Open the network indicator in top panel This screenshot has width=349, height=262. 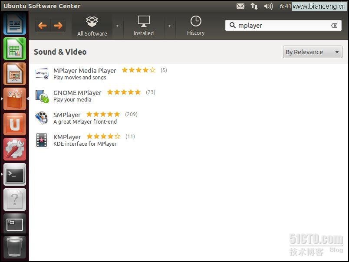[x=254, y=6]
